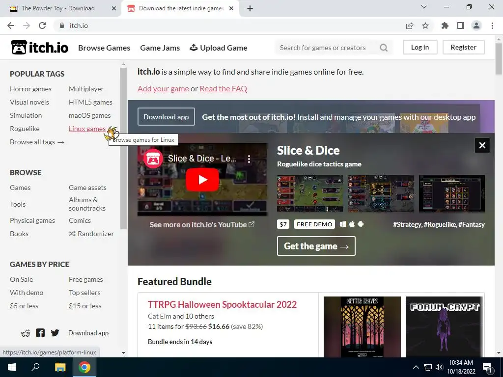
Task: Open YouTube video options menu dots
Action: (x=249, y=159)
